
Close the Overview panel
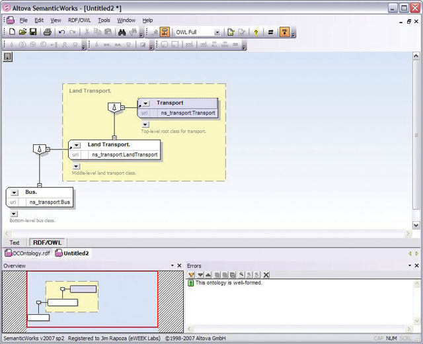(179, 266)
